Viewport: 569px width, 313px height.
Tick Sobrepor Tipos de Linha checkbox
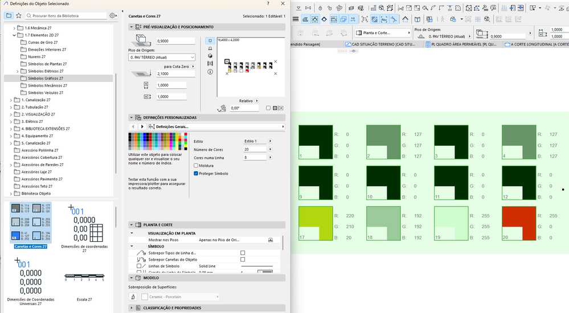point(243,253)
